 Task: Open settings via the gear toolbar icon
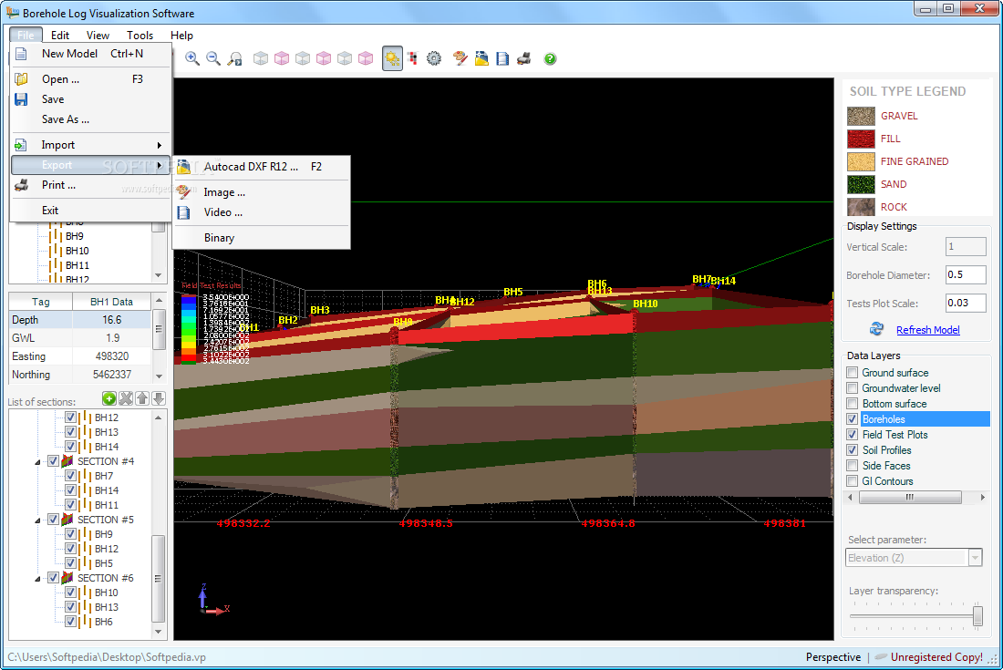(x=434, y=59)
